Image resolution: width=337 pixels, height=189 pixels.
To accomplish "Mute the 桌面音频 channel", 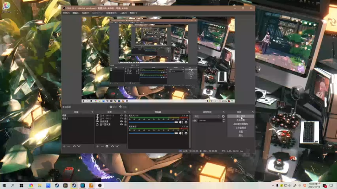I will click(x=181, y=133).
